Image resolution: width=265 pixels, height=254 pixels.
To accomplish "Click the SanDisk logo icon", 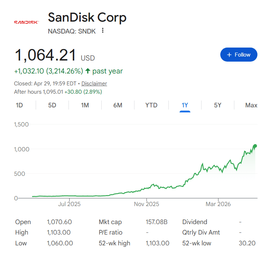I will click(26, 22).
